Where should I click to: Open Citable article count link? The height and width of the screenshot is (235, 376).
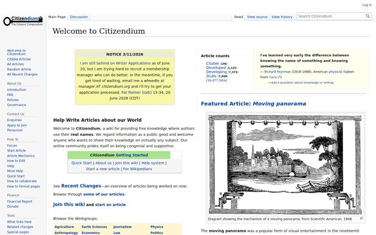click(213, 64)
